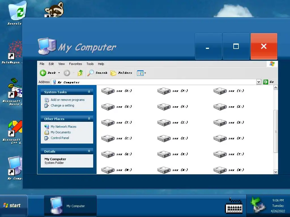Open the Favorites menu

click(x=75, y=64)
